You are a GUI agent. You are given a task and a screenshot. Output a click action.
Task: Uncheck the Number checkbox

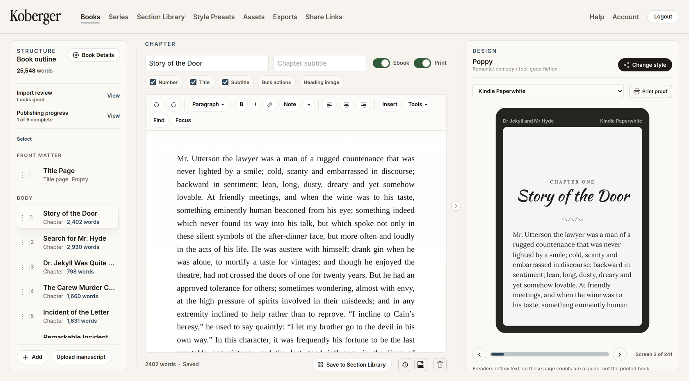pyautogui.click(x=153, y=82)
